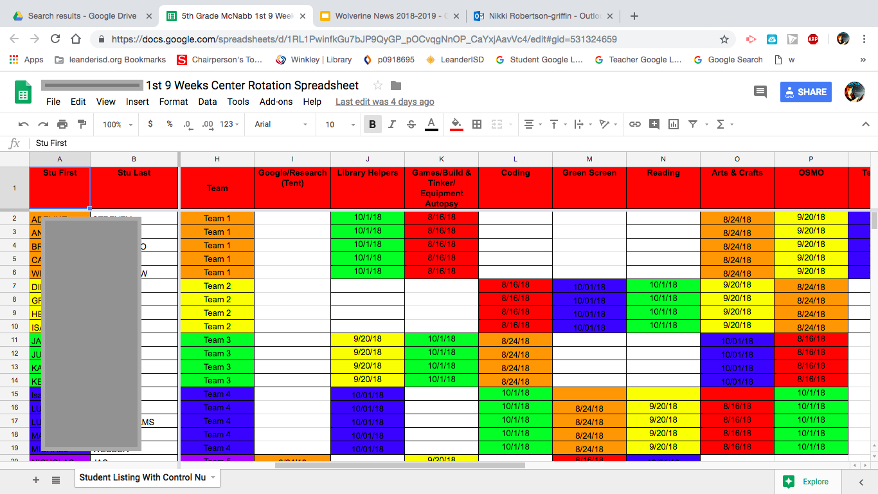Open the Edit menu
The image size is (878, 494).
coord(78,102)
